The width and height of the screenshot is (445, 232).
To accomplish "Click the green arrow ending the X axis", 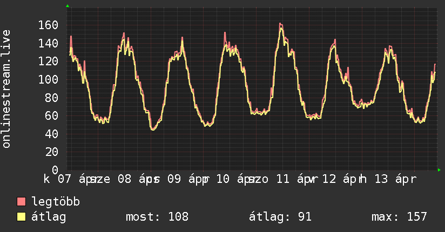I will pyautogui.click(x=439, y=170).
